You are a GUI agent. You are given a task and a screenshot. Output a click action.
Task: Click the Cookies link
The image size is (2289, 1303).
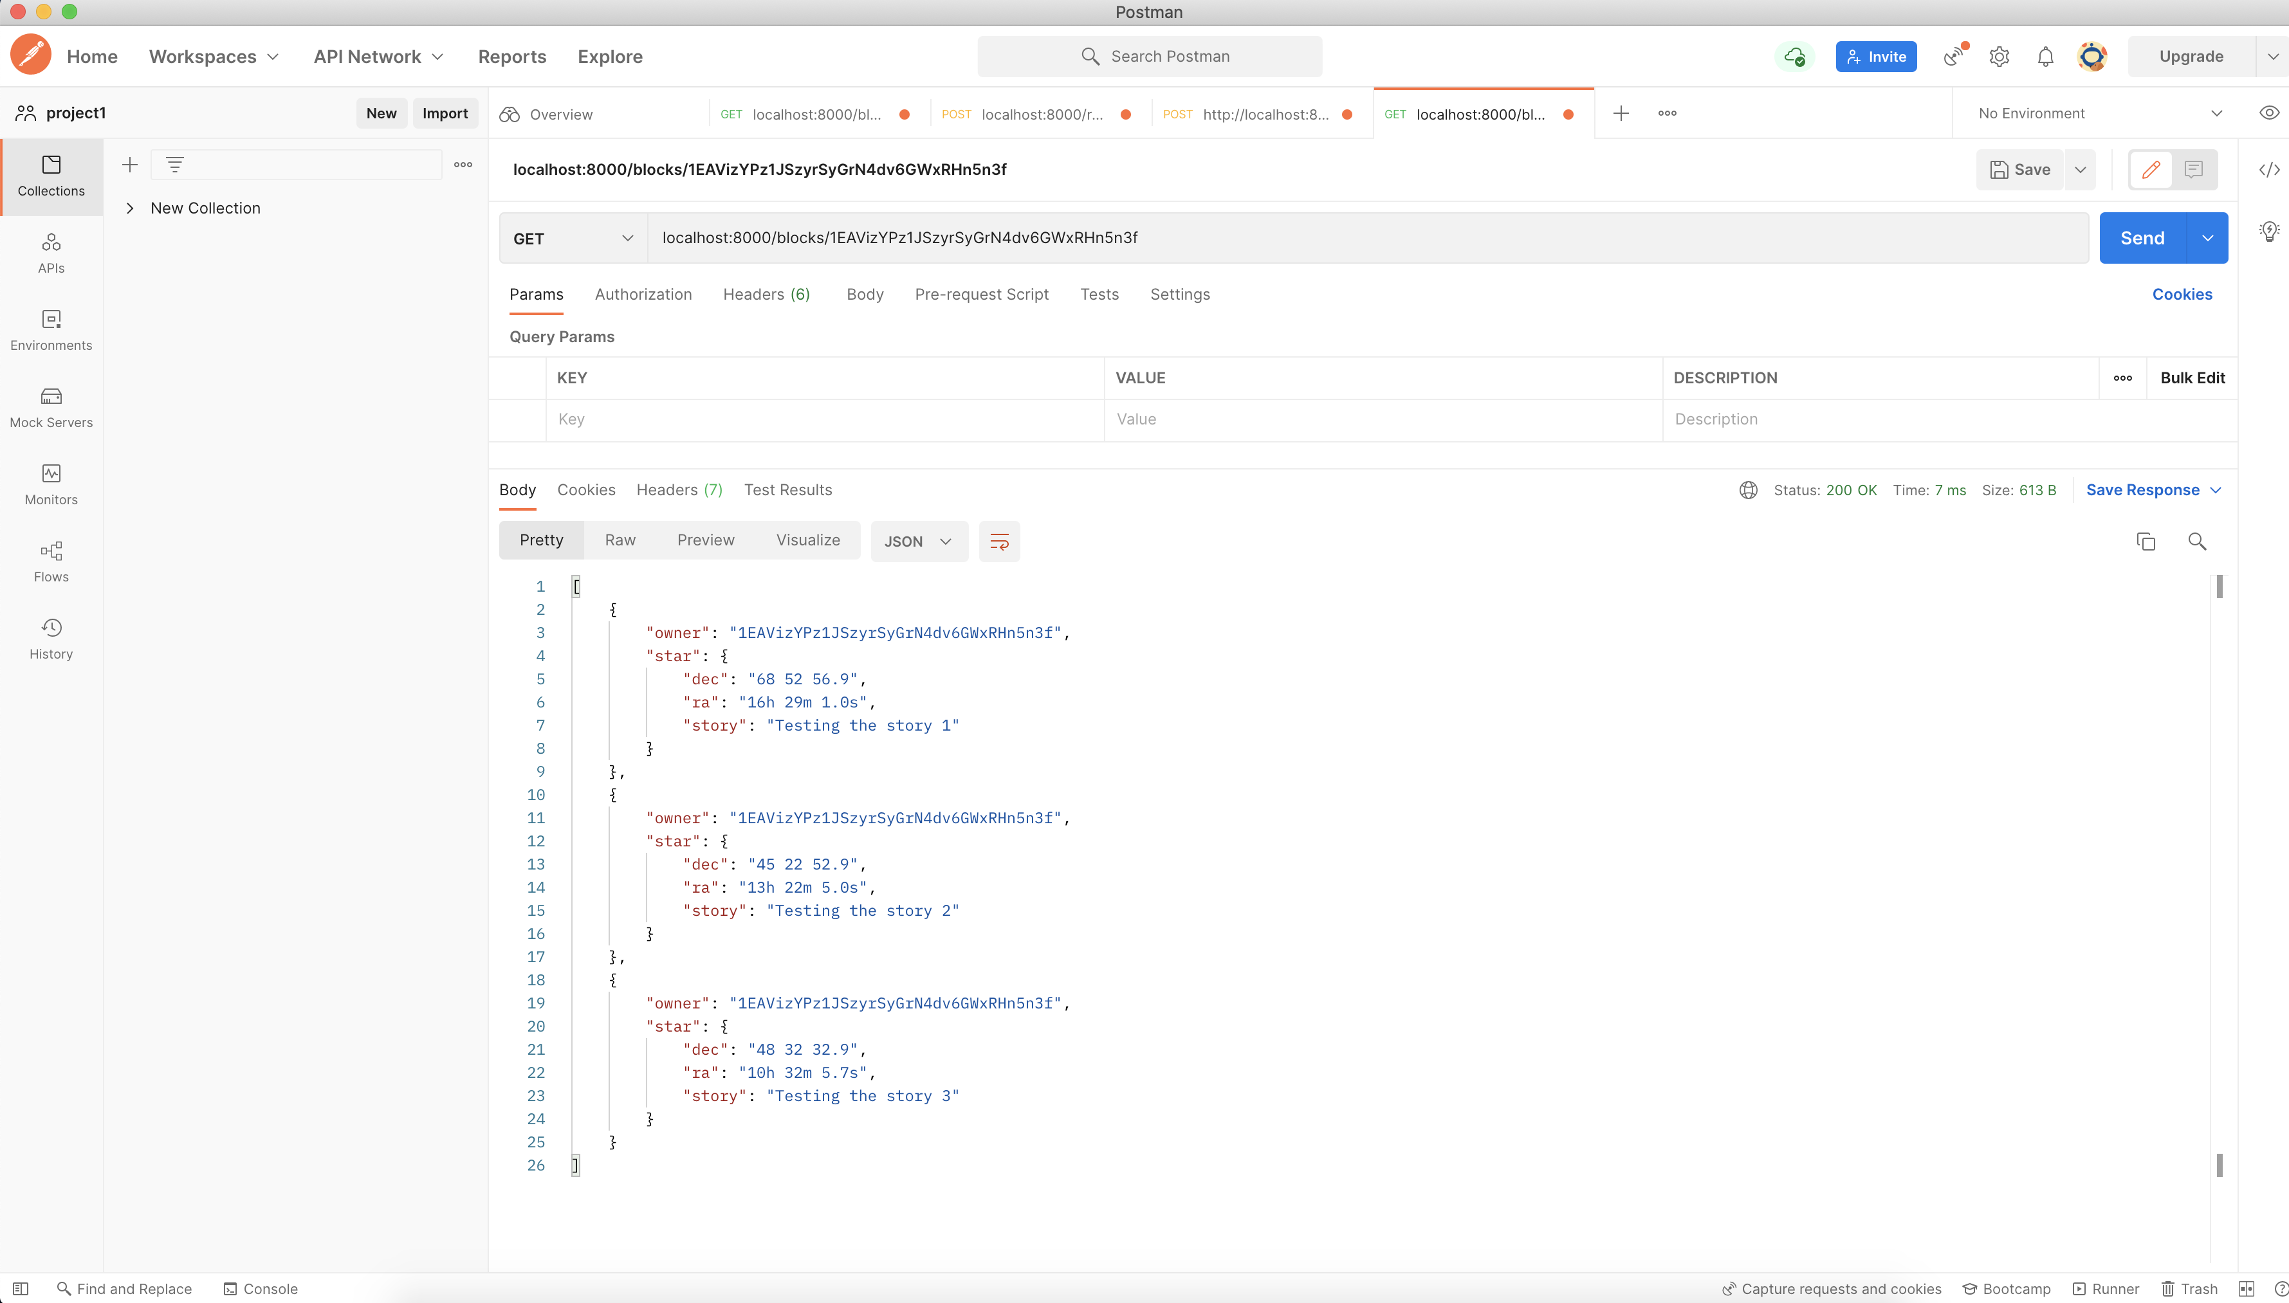[x=2182, y=295]
